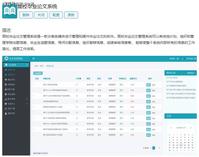The width and height of the screenshot is (199, 157).
Task: Click the 首页 breadcrumb link
Action: pyautogui.click(x=42, y=66)
